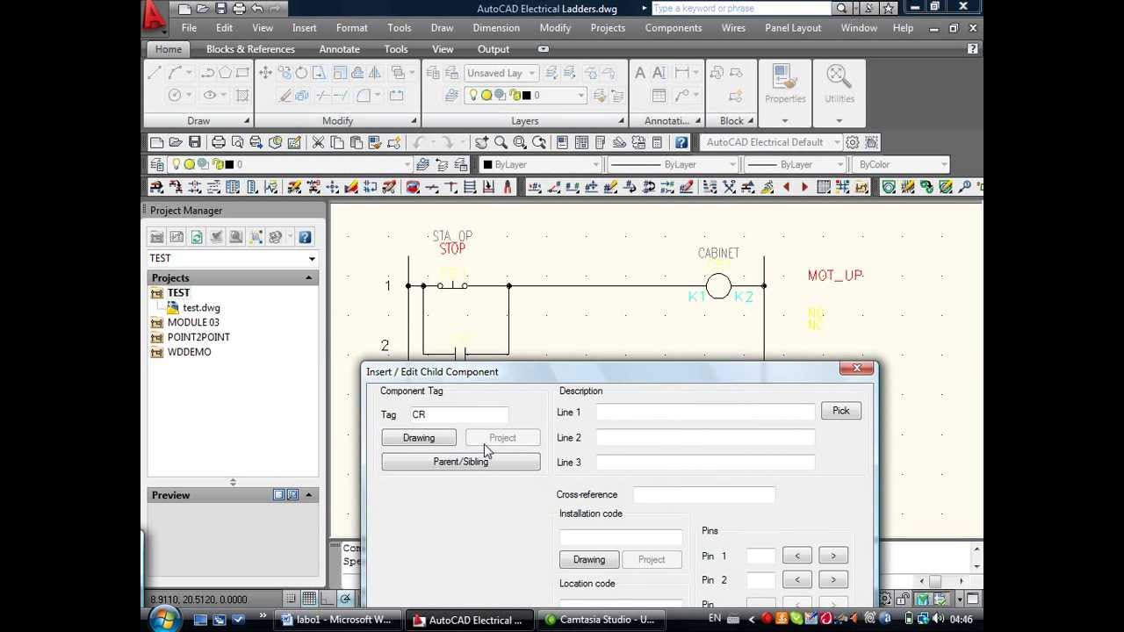Click the Help icon in Project Manager toolbar
This screenshot has height=632, width=1124.
click(x=305, y=237)
